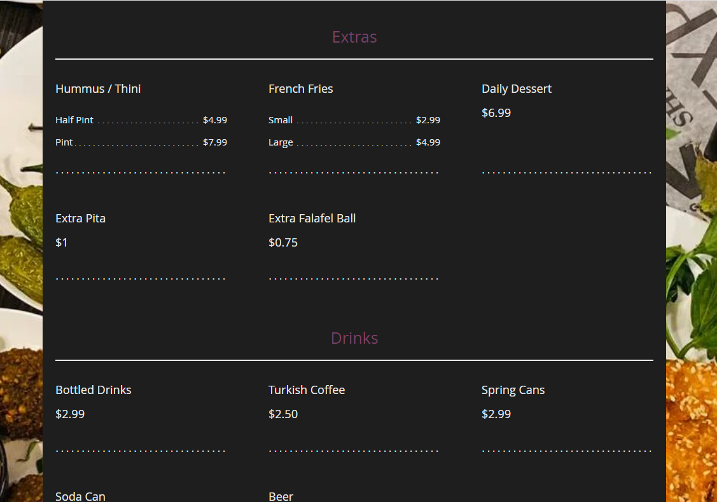
Task: Select the Extra Falafel Ball item
Action: (x=312, y=219)
